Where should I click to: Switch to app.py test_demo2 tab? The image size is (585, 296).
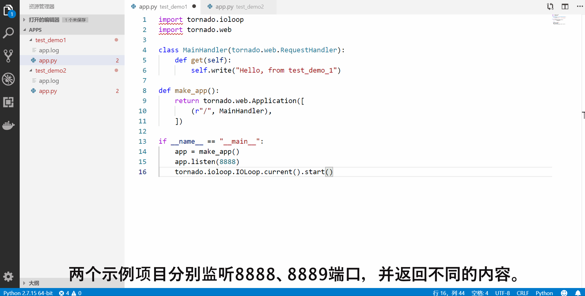(x=238, y=7)
